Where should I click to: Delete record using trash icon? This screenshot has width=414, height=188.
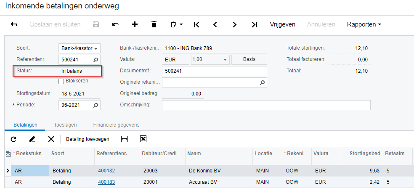(x=154, y=24)
